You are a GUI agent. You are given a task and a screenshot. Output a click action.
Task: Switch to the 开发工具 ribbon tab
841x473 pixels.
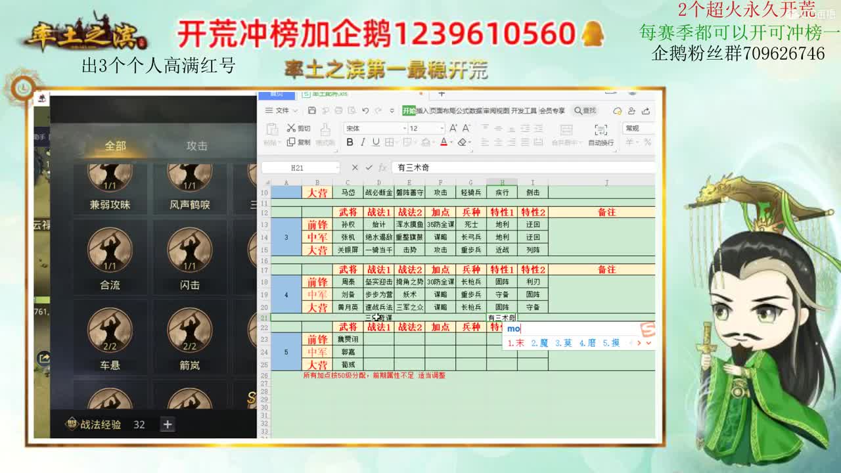coord(524,110)
